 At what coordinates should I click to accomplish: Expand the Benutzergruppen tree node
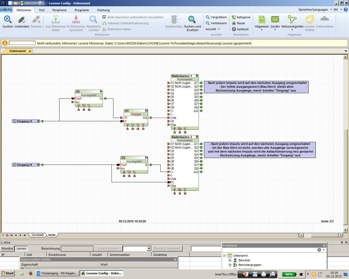point(230,265)
